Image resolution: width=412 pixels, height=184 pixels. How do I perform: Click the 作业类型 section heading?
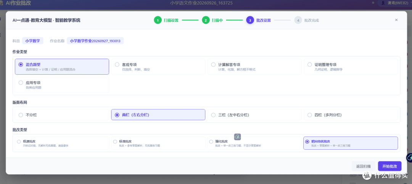[20, 52]
